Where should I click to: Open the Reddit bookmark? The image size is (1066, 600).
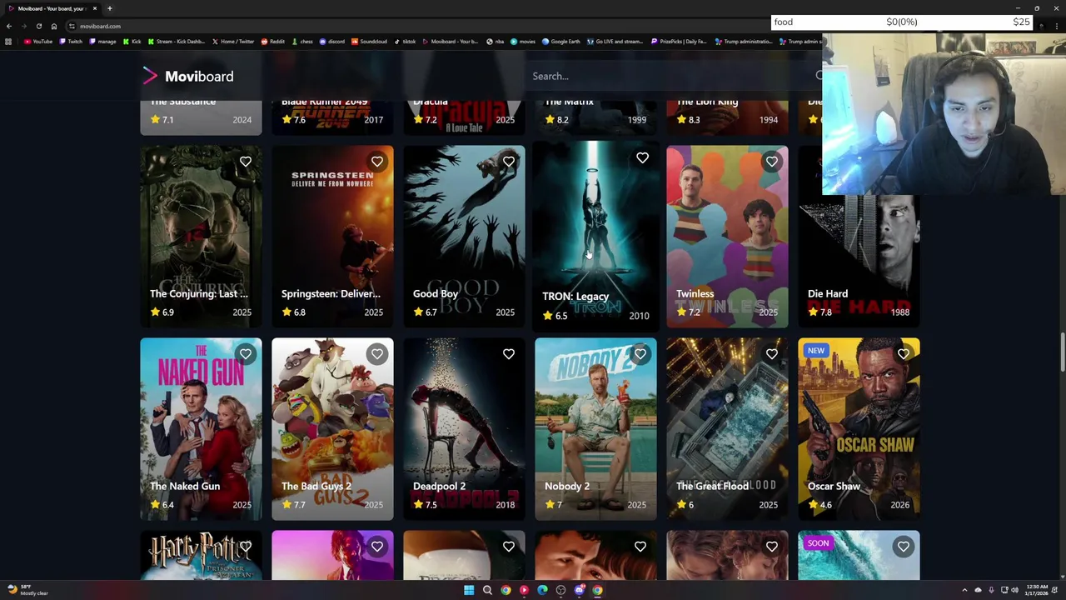273,42
